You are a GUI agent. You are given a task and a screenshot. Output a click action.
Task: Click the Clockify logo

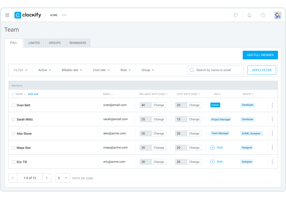click(x=28, y=15)
